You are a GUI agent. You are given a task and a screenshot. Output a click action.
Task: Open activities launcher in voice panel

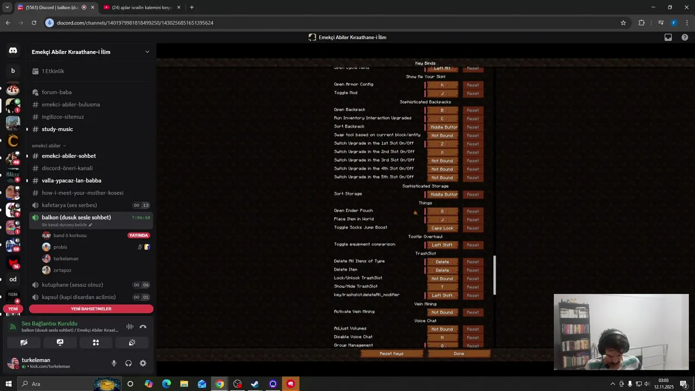(x=96, y=343)
